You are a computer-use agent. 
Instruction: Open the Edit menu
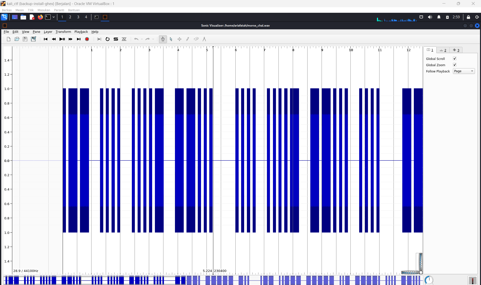[16, 32]
